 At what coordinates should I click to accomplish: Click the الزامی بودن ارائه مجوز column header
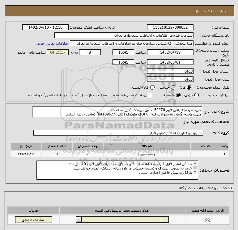coord(207,211)
